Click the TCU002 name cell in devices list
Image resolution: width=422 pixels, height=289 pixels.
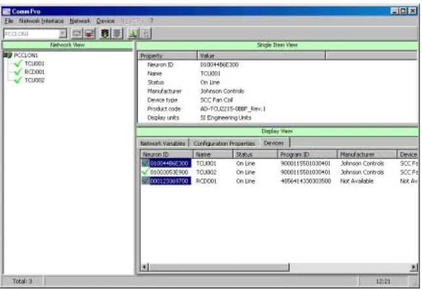206,172
